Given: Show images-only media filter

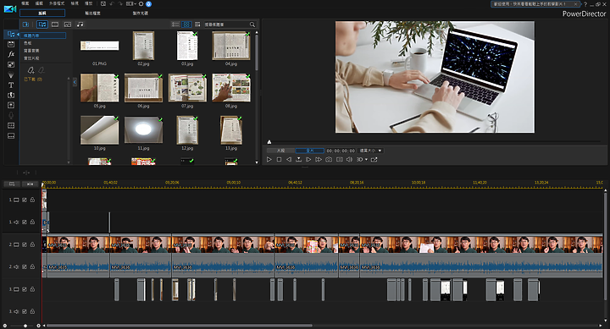Looking at the screenshot, I should tap(68, 25).
